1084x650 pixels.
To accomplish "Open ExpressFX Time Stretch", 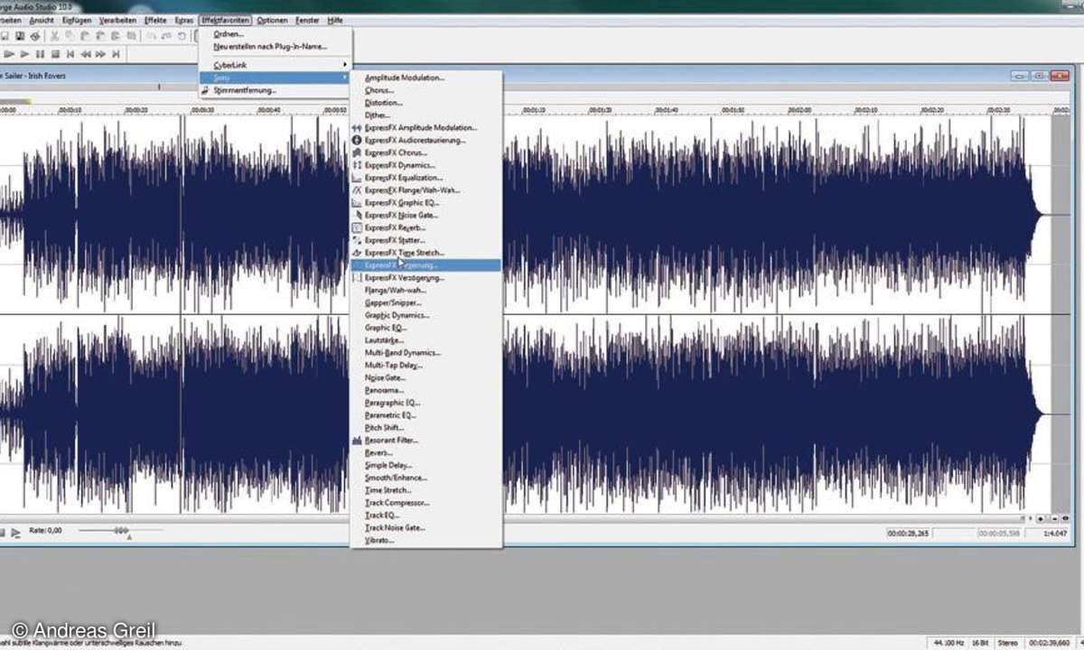I will (425, 254).
